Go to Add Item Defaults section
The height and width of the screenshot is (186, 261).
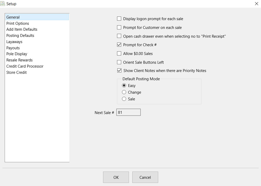(22, 29)
